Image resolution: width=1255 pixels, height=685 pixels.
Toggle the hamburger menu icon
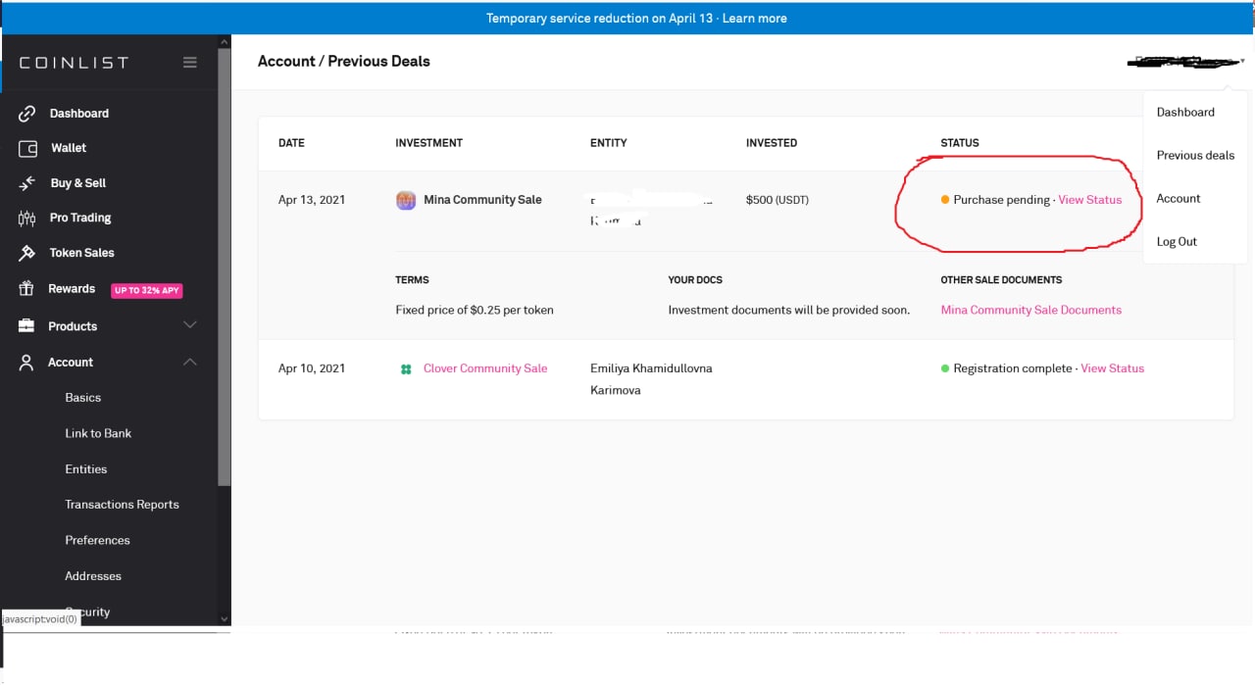click(190, 63)
